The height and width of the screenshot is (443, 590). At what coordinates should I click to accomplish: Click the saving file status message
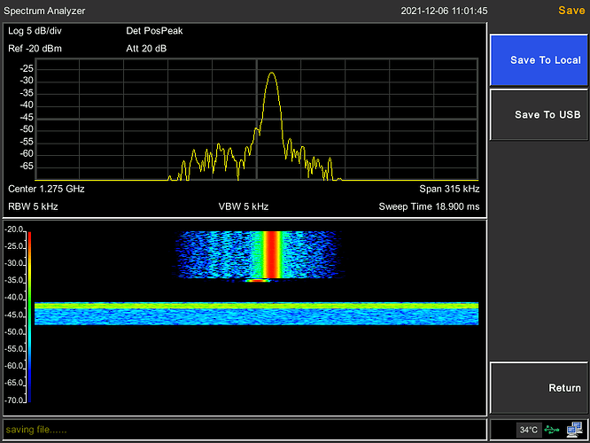pos(36,430)
